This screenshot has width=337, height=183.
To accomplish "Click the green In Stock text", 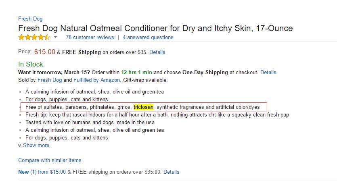I will [x=31, y=64].
